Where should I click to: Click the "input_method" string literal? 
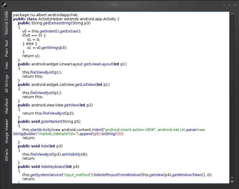coord(77,175)
